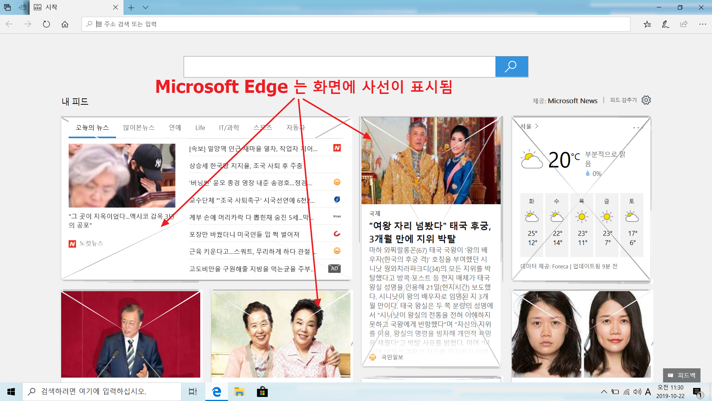
Task: Submit search with magnifier button
Action: [512, 67]
